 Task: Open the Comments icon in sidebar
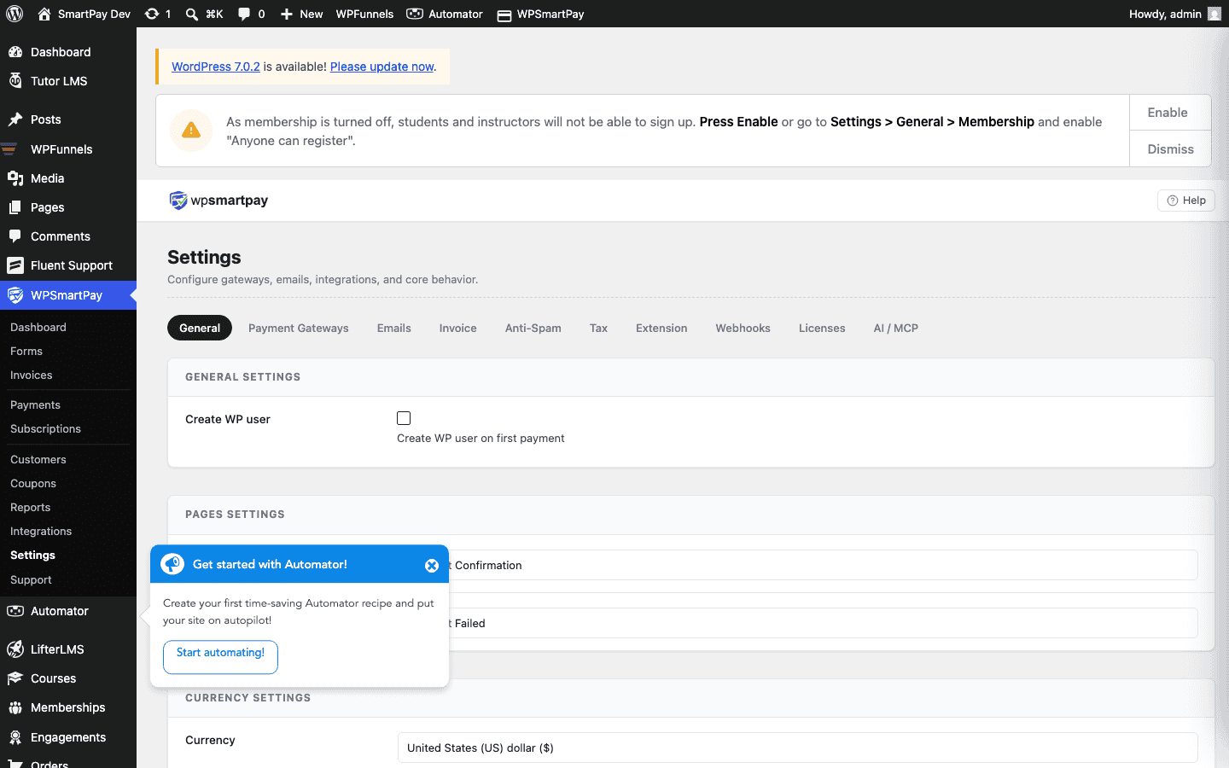pyautogui.click(x=15, y=236)
